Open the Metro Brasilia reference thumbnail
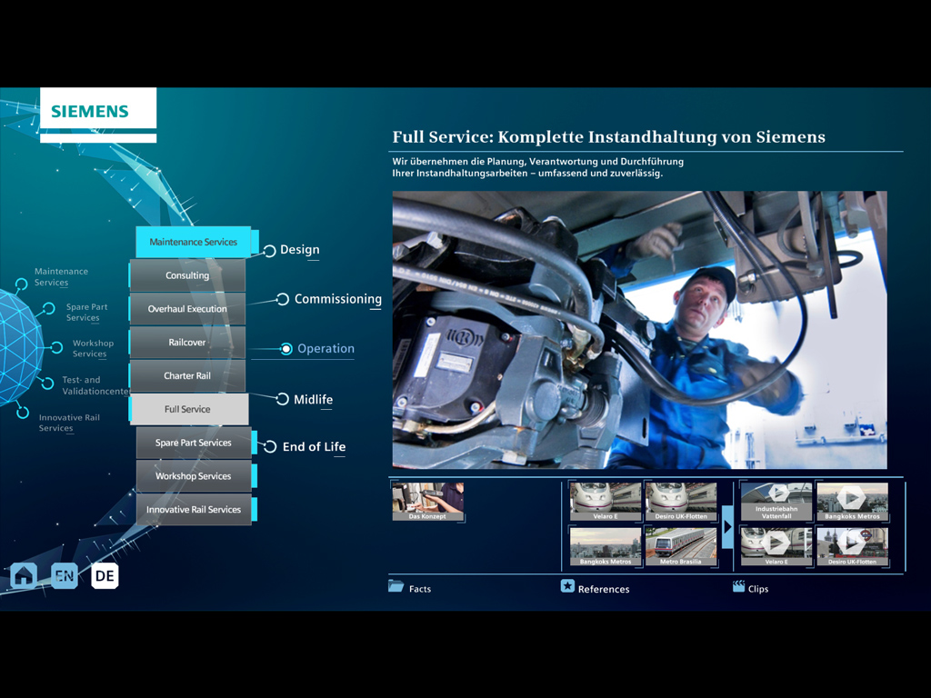 pos(681,546)
